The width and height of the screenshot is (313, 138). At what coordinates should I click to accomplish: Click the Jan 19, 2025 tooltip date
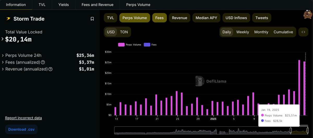coord(270,110)
